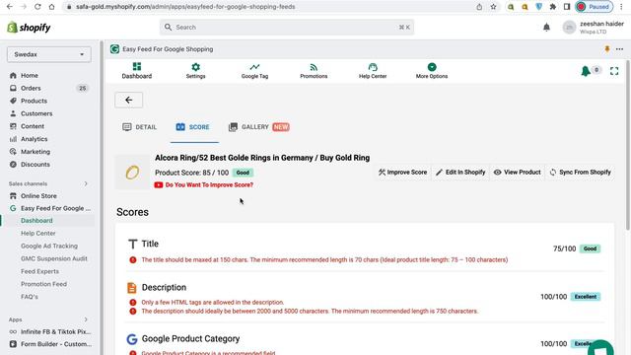Click error icon beside HTML tags warning
The width and height of the screenshot is (631, 355).
133,303
